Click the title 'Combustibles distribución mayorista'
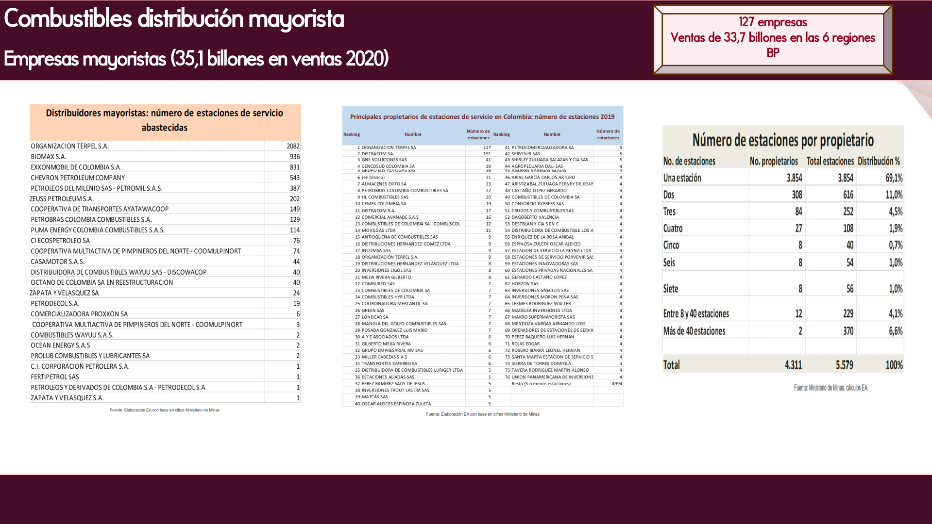 174,19
